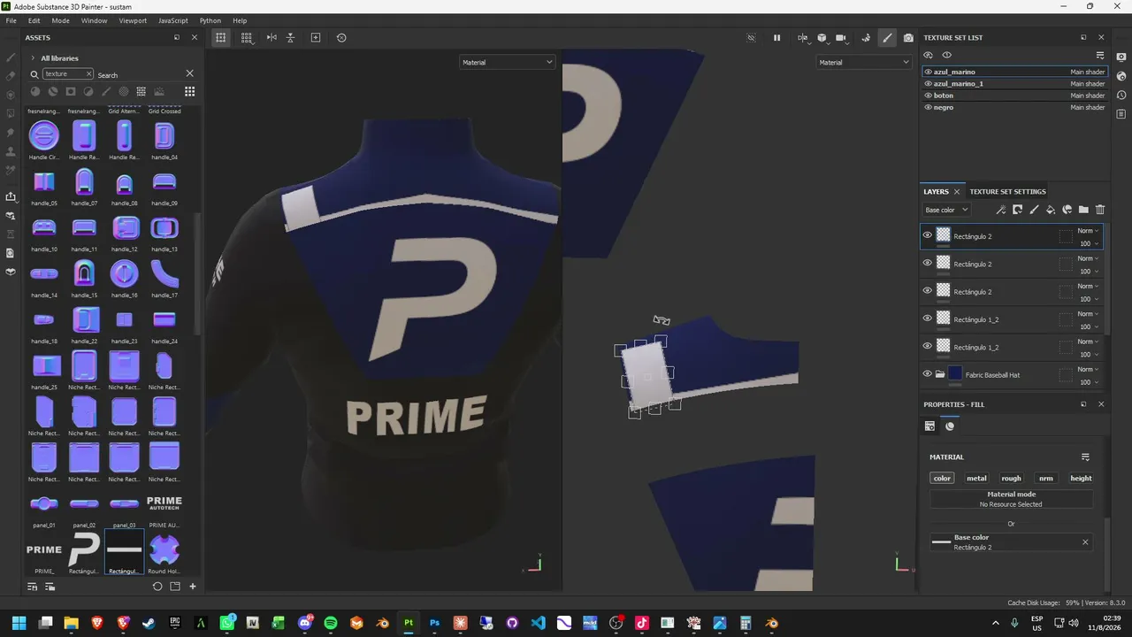
Task: Open the Mode menu
Action: (x=60, y=20)
